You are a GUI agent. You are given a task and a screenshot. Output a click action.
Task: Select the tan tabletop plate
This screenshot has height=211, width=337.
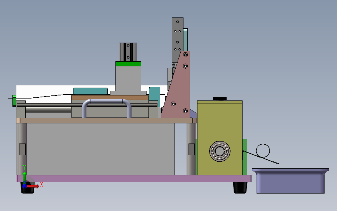(107, 121)
